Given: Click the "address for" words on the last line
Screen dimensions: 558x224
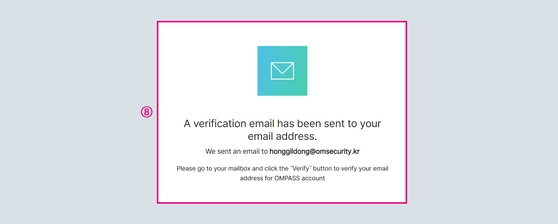Looking at the screenshot, I should pos(256,178).
